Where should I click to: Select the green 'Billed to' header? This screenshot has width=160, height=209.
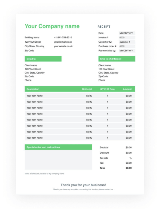point(43,59)
